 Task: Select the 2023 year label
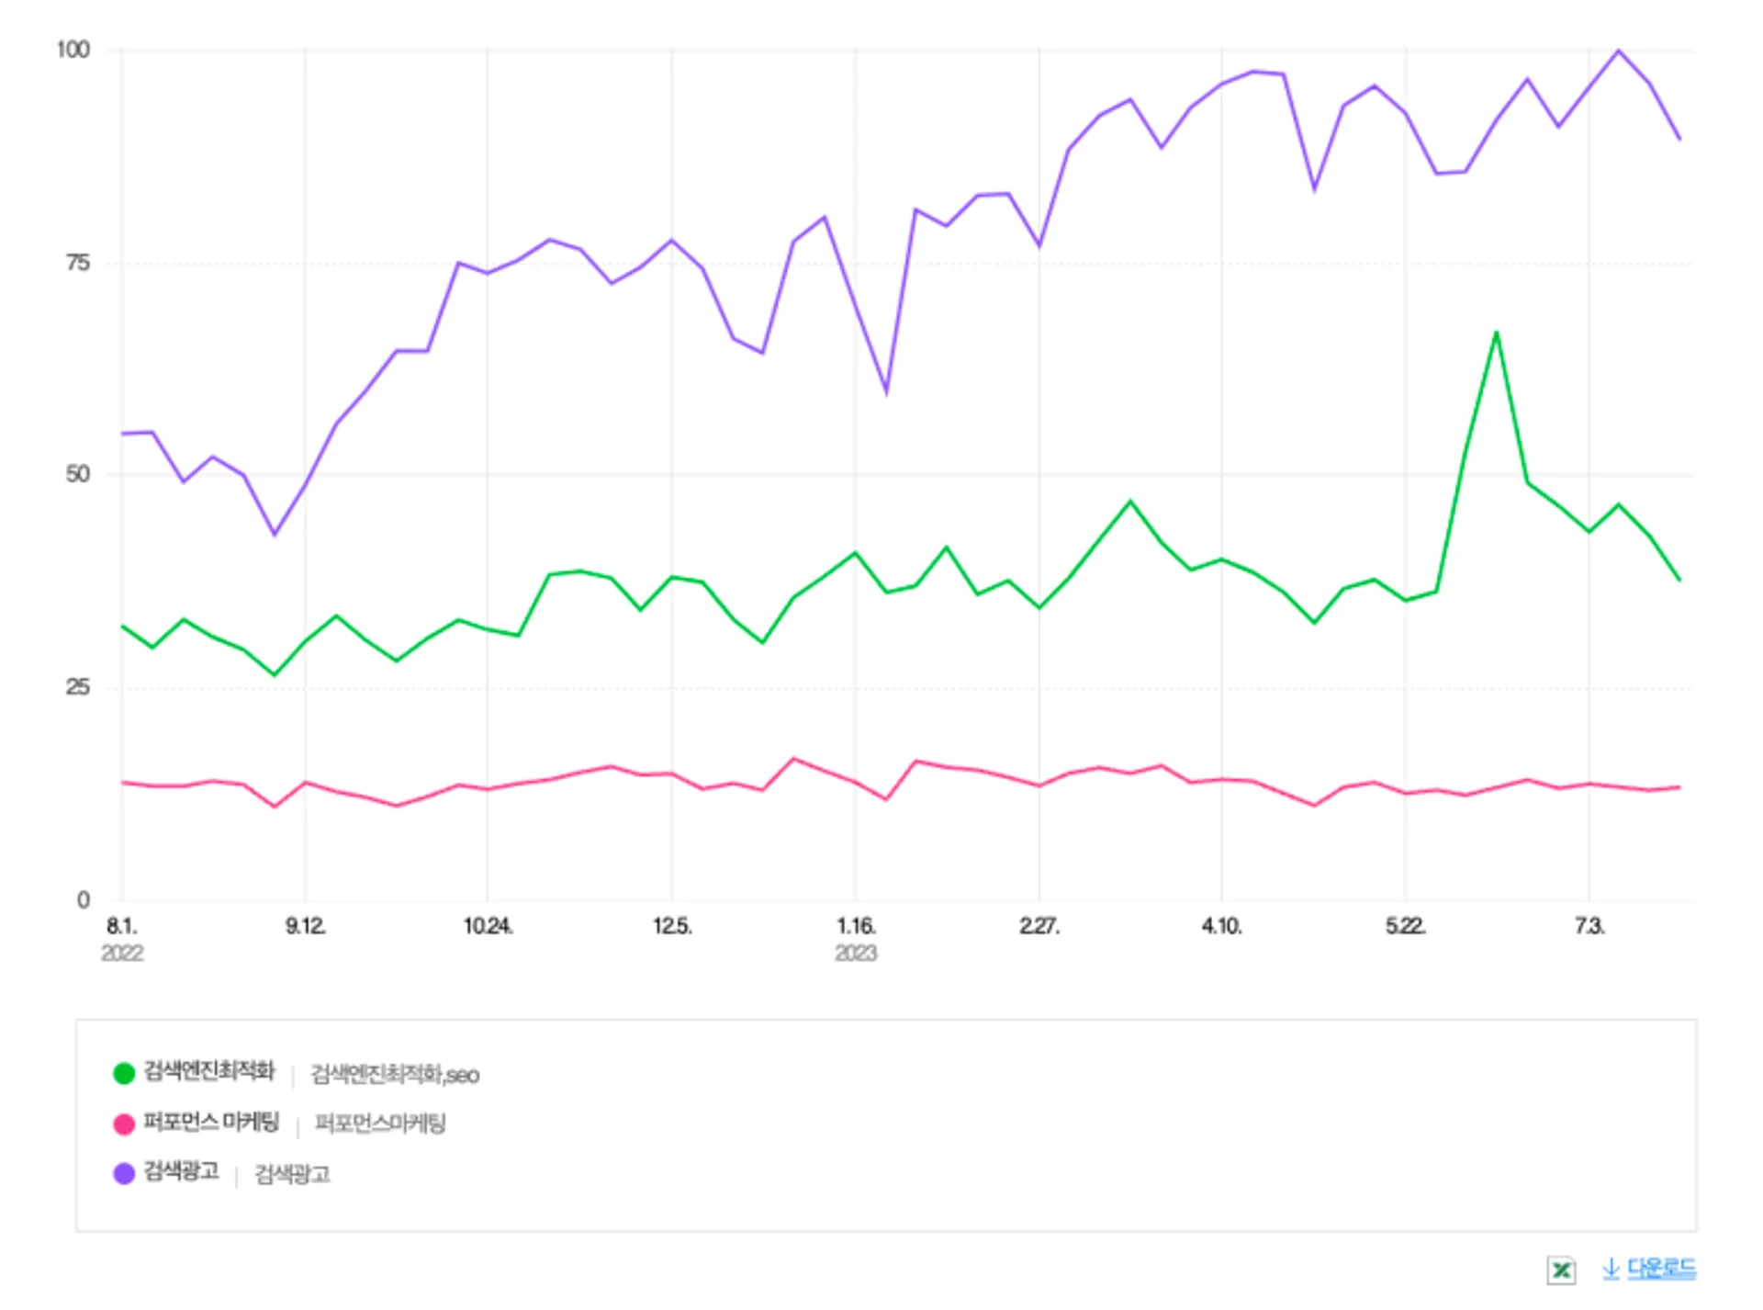click(858, 954)
